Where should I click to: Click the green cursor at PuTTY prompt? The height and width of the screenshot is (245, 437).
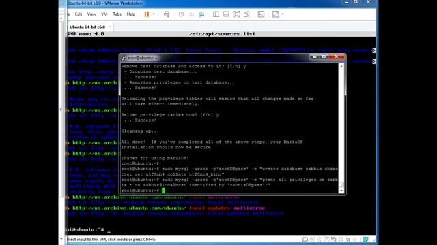click(x=163, y=191)
